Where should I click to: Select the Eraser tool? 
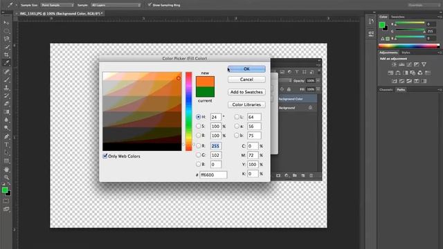pos(6,104)
